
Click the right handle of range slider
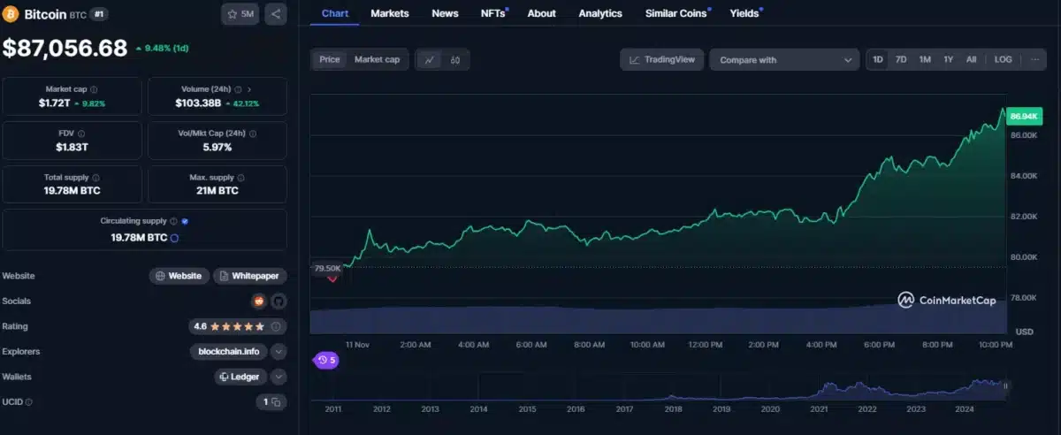point(1006,385)
